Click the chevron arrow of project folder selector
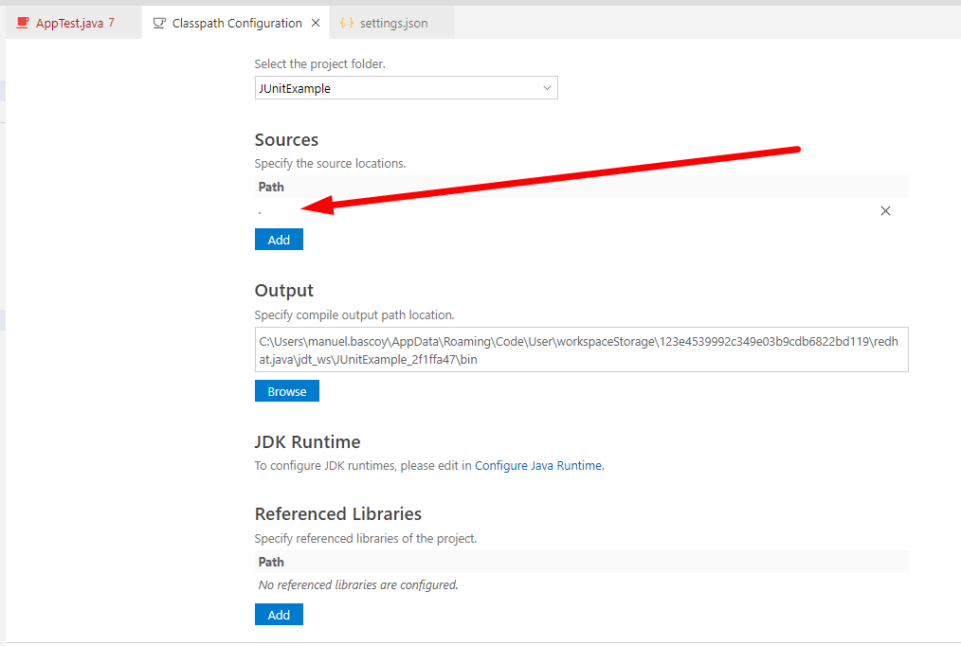This screenshot has height=646, width=961. pyautogui.click(x=547, y=88)
